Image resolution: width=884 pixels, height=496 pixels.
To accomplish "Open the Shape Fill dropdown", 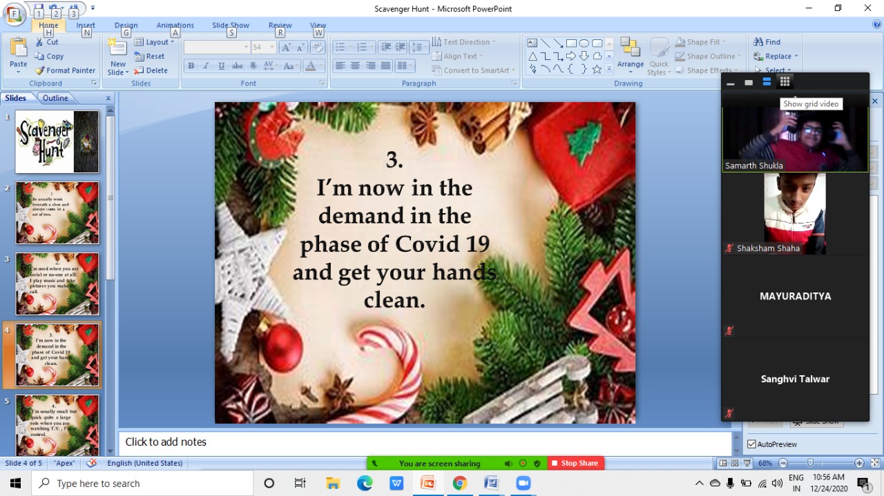I will tap(700, 42).
